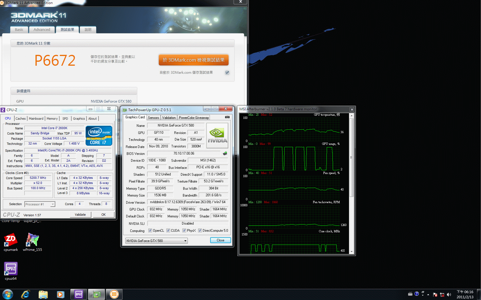Screen dimensions: 481x300
Task: Toggle the PhysX checkbox in GPU-Z
Action: coord(184,231)
